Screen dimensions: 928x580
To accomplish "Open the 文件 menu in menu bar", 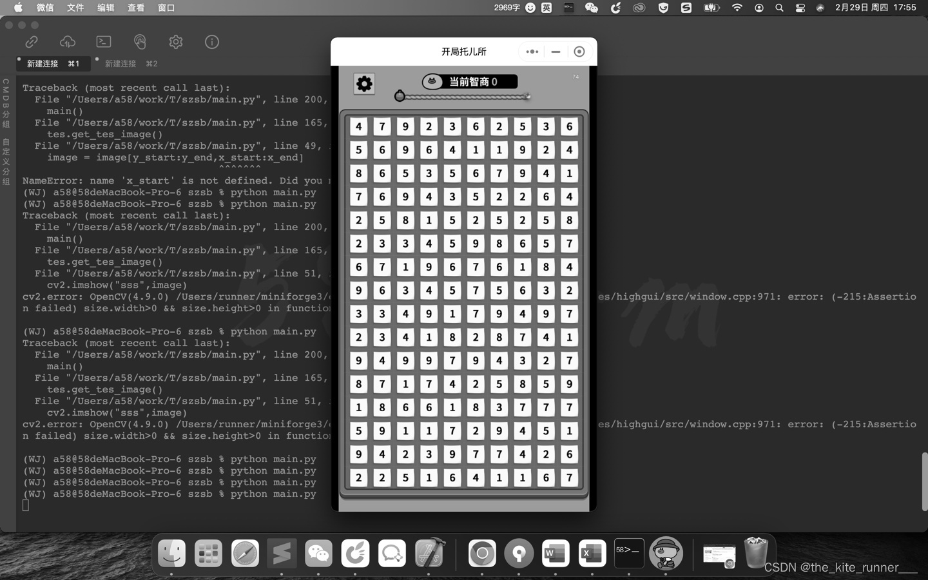I will [x=75, y=8].
